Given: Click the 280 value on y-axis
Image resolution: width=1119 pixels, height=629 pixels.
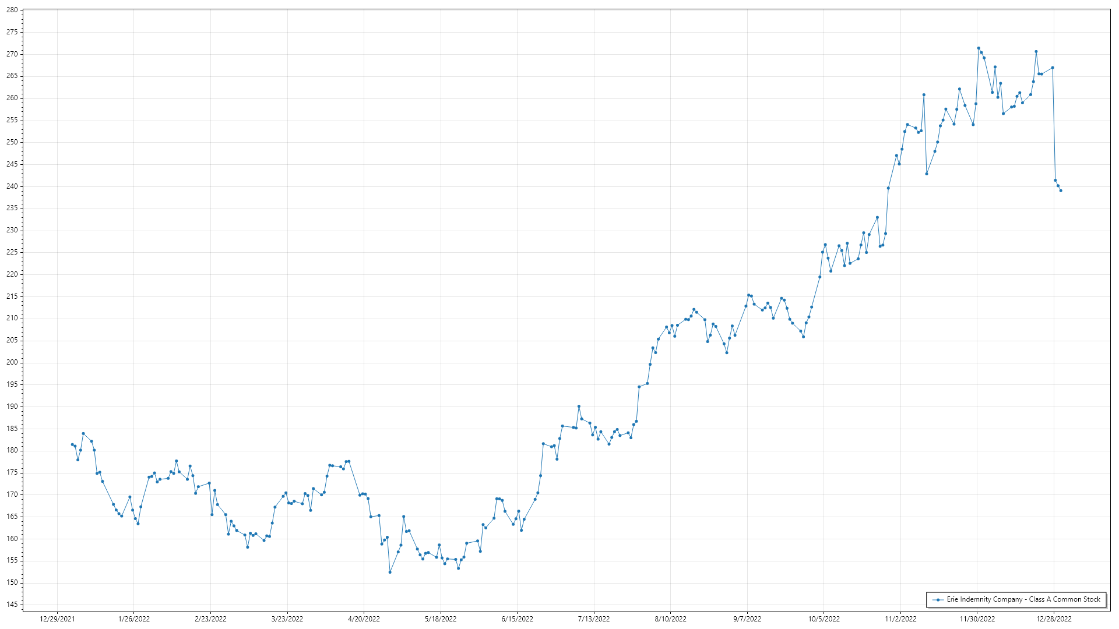Looking at the screenshot, I should pos(12,10).
